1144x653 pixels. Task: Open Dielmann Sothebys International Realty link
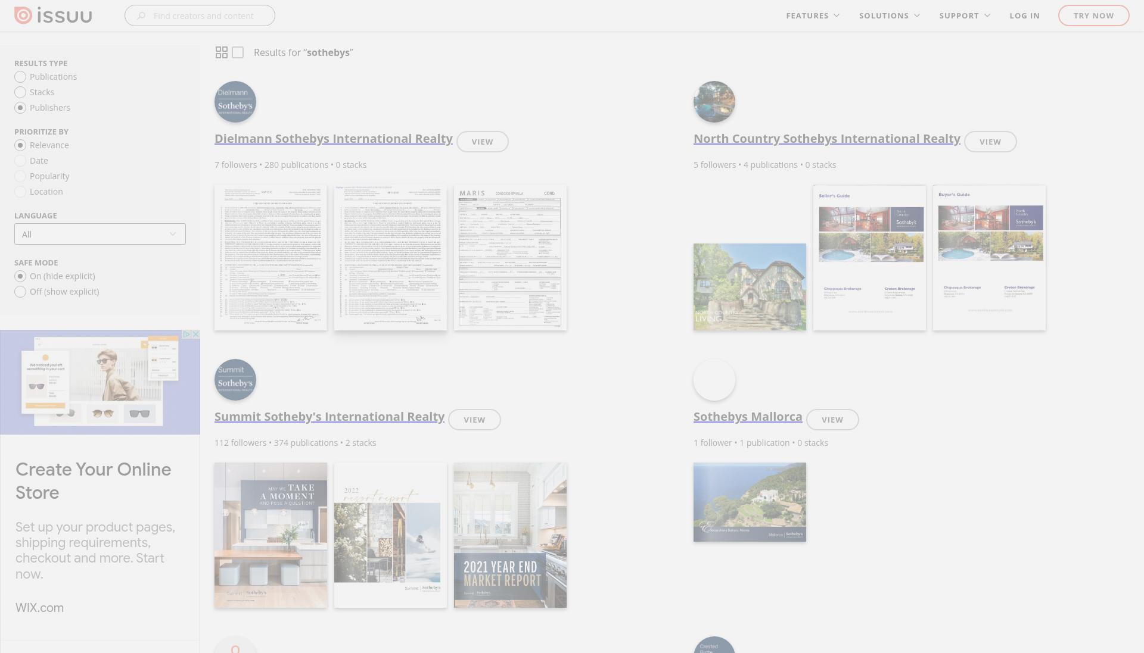pyautogui.click(x=334, y=139)
